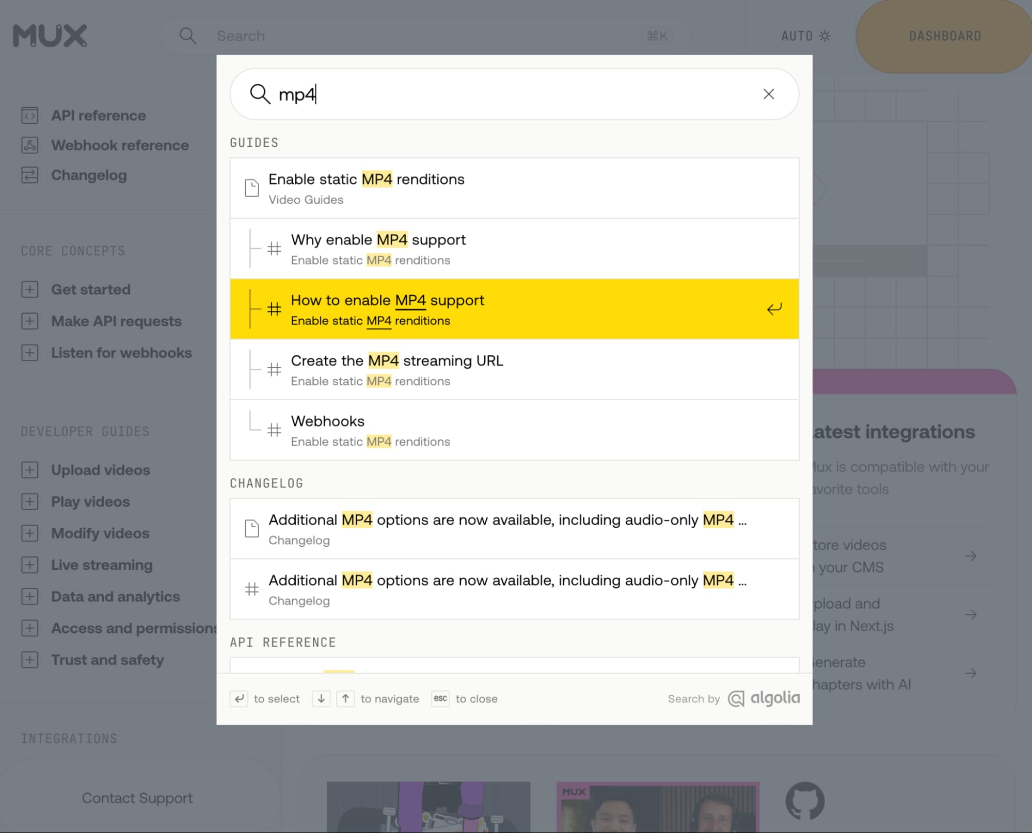Image resolution: width=1032 pixels, height=833 pixels.
Task: Click the header search magnifier icon
Action: click(x=188, y=36)
